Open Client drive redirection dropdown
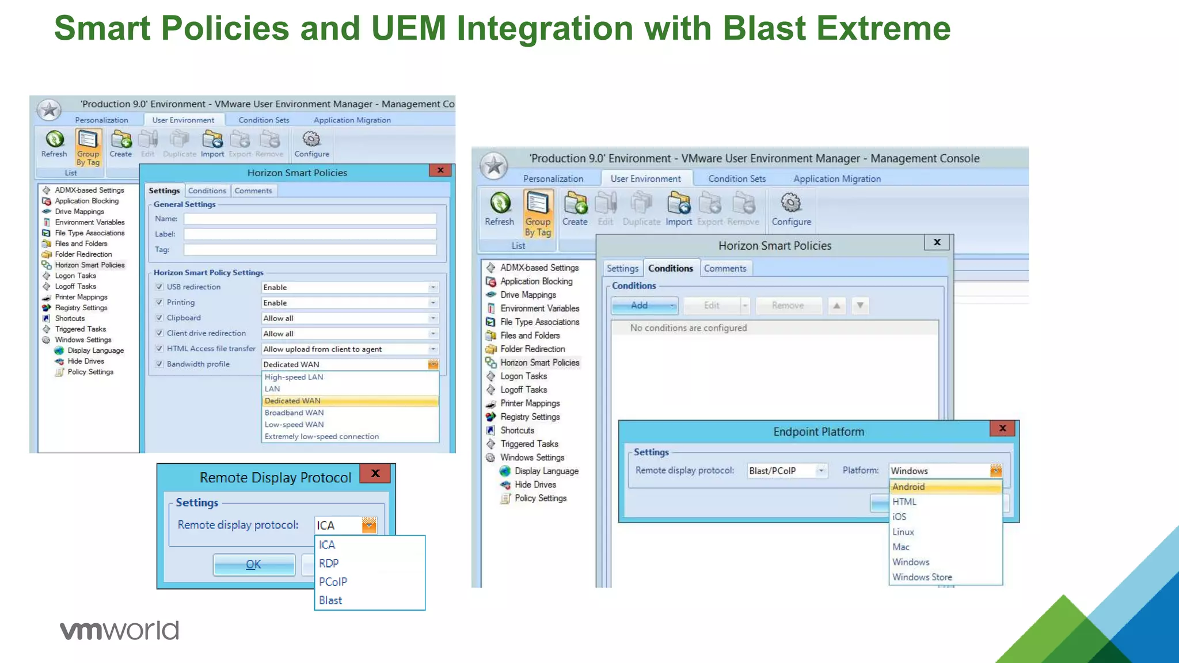The height and width of the screenshot is (663, 1179). 433,334
